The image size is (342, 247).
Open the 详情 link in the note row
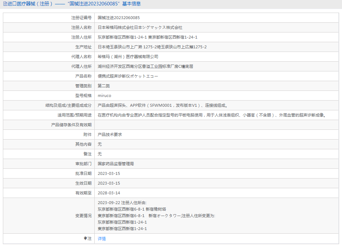click(x=102, y=239)
